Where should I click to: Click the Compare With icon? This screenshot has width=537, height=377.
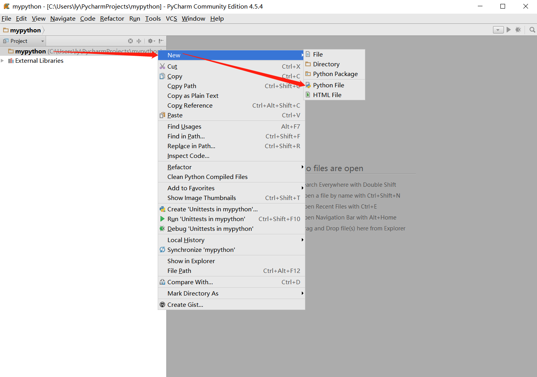click(x=162, y=282)
